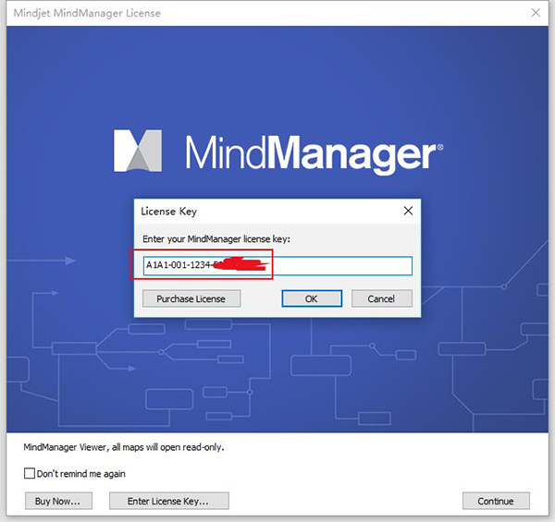The height and width of the screenshot is (522, 555).
Task: Cancel the license key entry
Action: [381, 298]
